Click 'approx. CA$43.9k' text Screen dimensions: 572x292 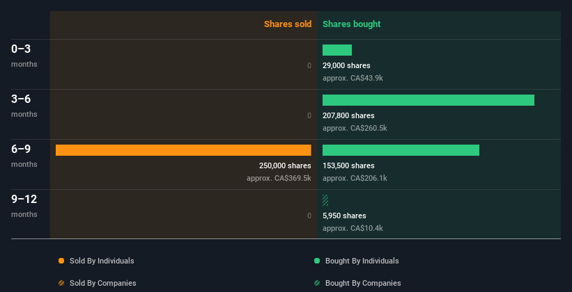pyautogui.click(x=353, y=78)
